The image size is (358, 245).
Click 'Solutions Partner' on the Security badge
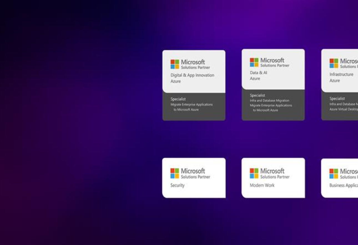196,177
